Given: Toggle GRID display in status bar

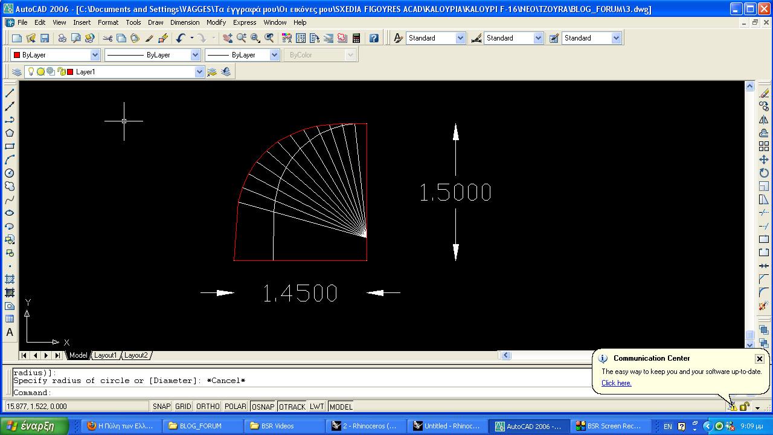Looking at the screenshot, I should [x=183, y=407].
